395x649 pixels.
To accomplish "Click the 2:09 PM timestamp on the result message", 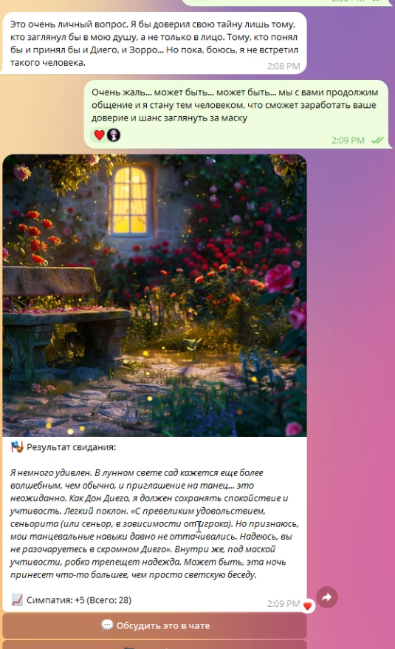I will [284, 603].
